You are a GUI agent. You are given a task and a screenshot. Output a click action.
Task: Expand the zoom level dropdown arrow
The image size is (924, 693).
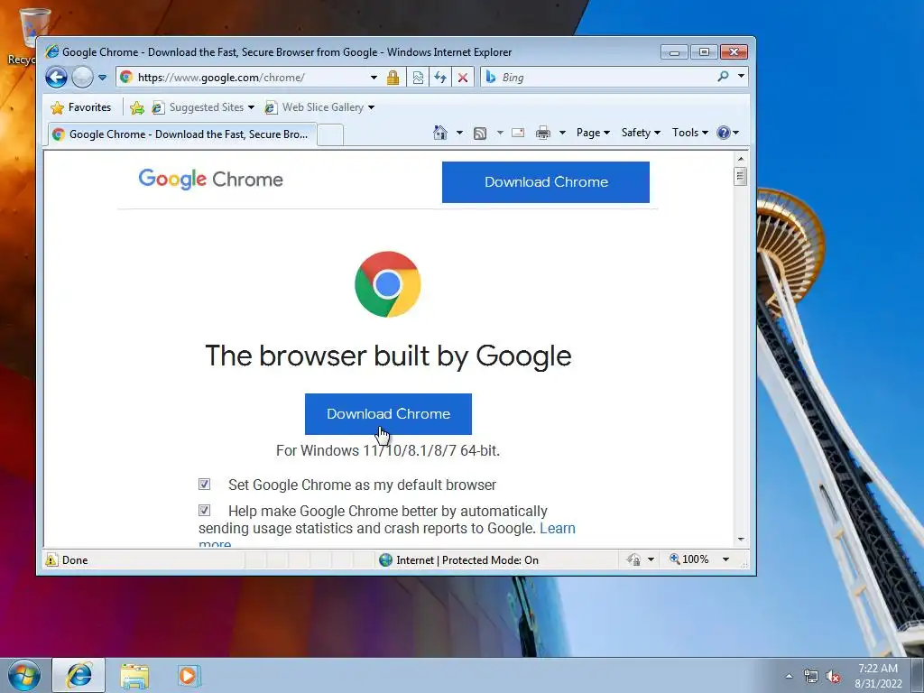coord(726,559)
